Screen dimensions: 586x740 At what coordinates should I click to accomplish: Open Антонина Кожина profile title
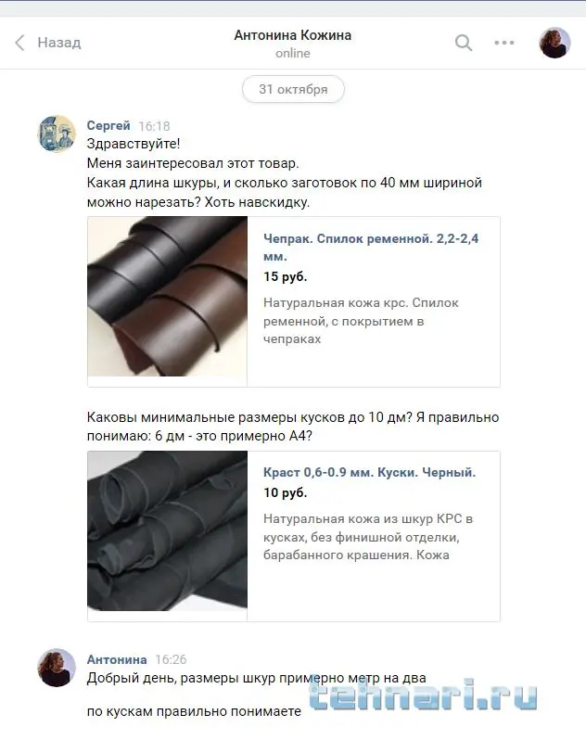(x=292, y=35)
